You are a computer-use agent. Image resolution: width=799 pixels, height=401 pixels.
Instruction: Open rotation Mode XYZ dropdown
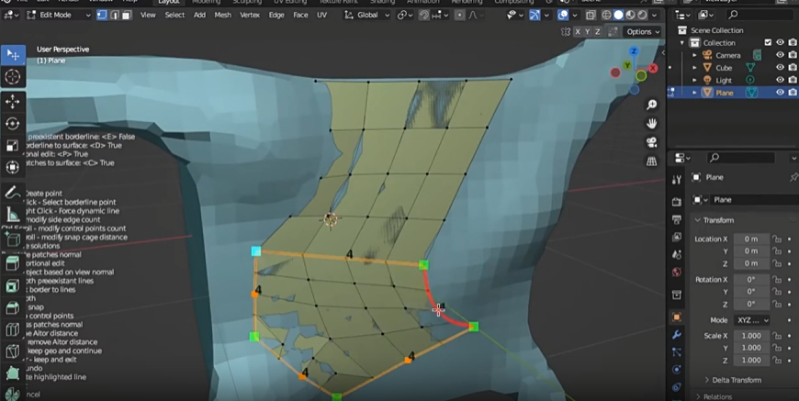click(x=751, y=320)
